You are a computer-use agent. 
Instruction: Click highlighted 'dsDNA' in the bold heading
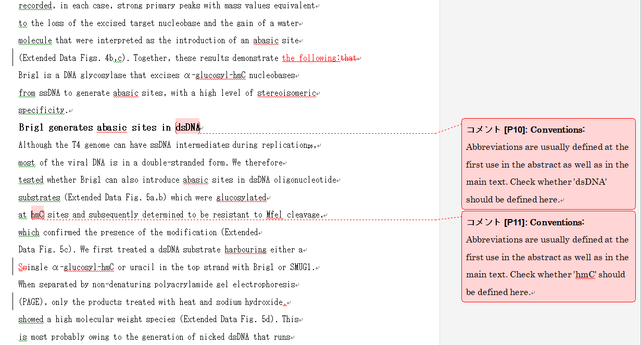(187, 127)
